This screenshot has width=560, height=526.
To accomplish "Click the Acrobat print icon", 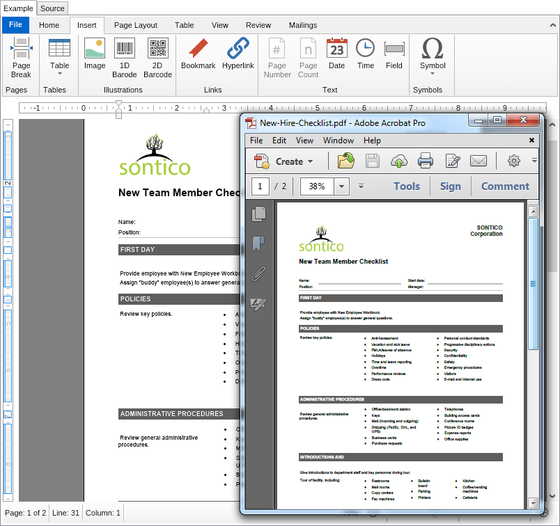I will point(426,161).
